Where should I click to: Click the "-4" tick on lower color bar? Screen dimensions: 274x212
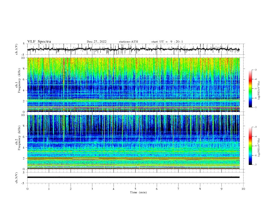(x=255, y=136)
